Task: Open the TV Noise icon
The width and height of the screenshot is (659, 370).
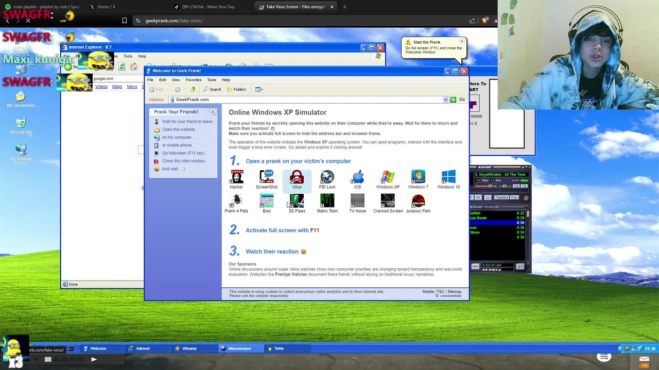Action: click(357, 203)
